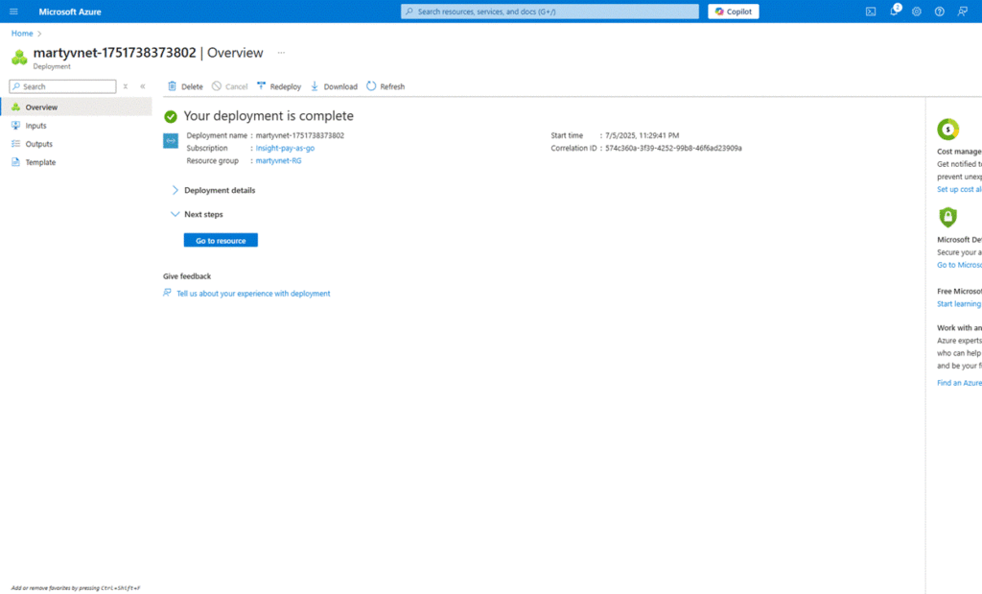Image resolution: width=982 pixels, height=594 pixels.
Task: Delete the deployment via toolbar
Action: tap(185, 86)
